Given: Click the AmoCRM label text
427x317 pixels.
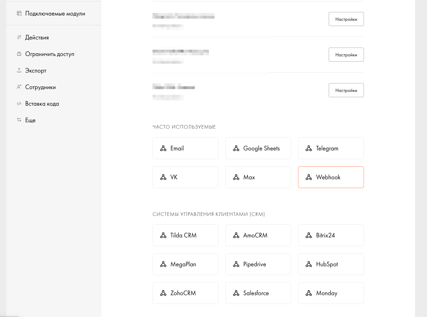Looking at the screenshot, I should tap(255, 235).
